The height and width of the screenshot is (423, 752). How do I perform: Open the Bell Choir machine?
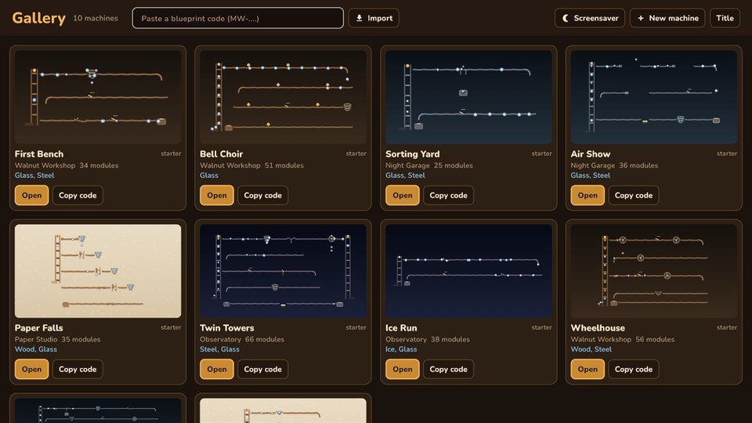pyautogui.click(x=217, y=195)
